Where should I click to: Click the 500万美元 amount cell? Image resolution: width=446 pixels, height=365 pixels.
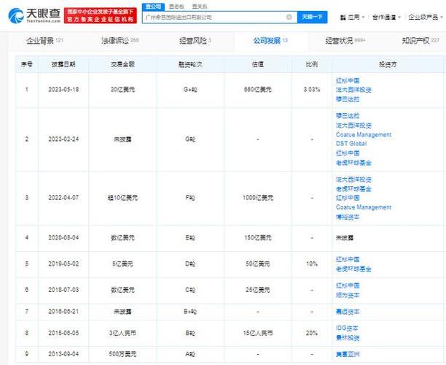(122, 354)
